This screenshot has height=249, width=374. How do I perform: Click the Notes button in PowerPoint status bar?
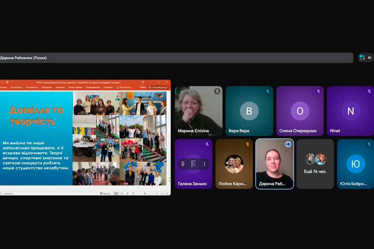tap(105, 193)
